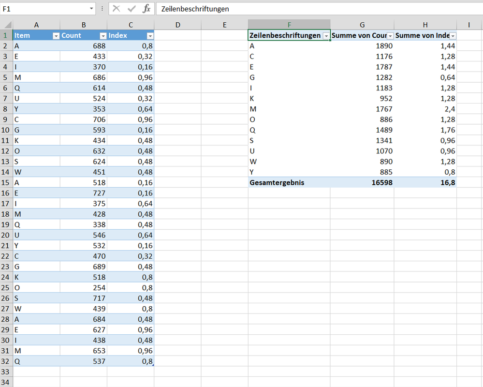Click pivot sum cell 1282
Screen dimensions: 483x387
(362, 77)
